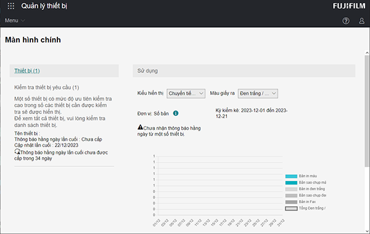The height and width of the screenshot is (234, 370).
Task: Click the vertical scrollbar thumb
Action: 367,111
